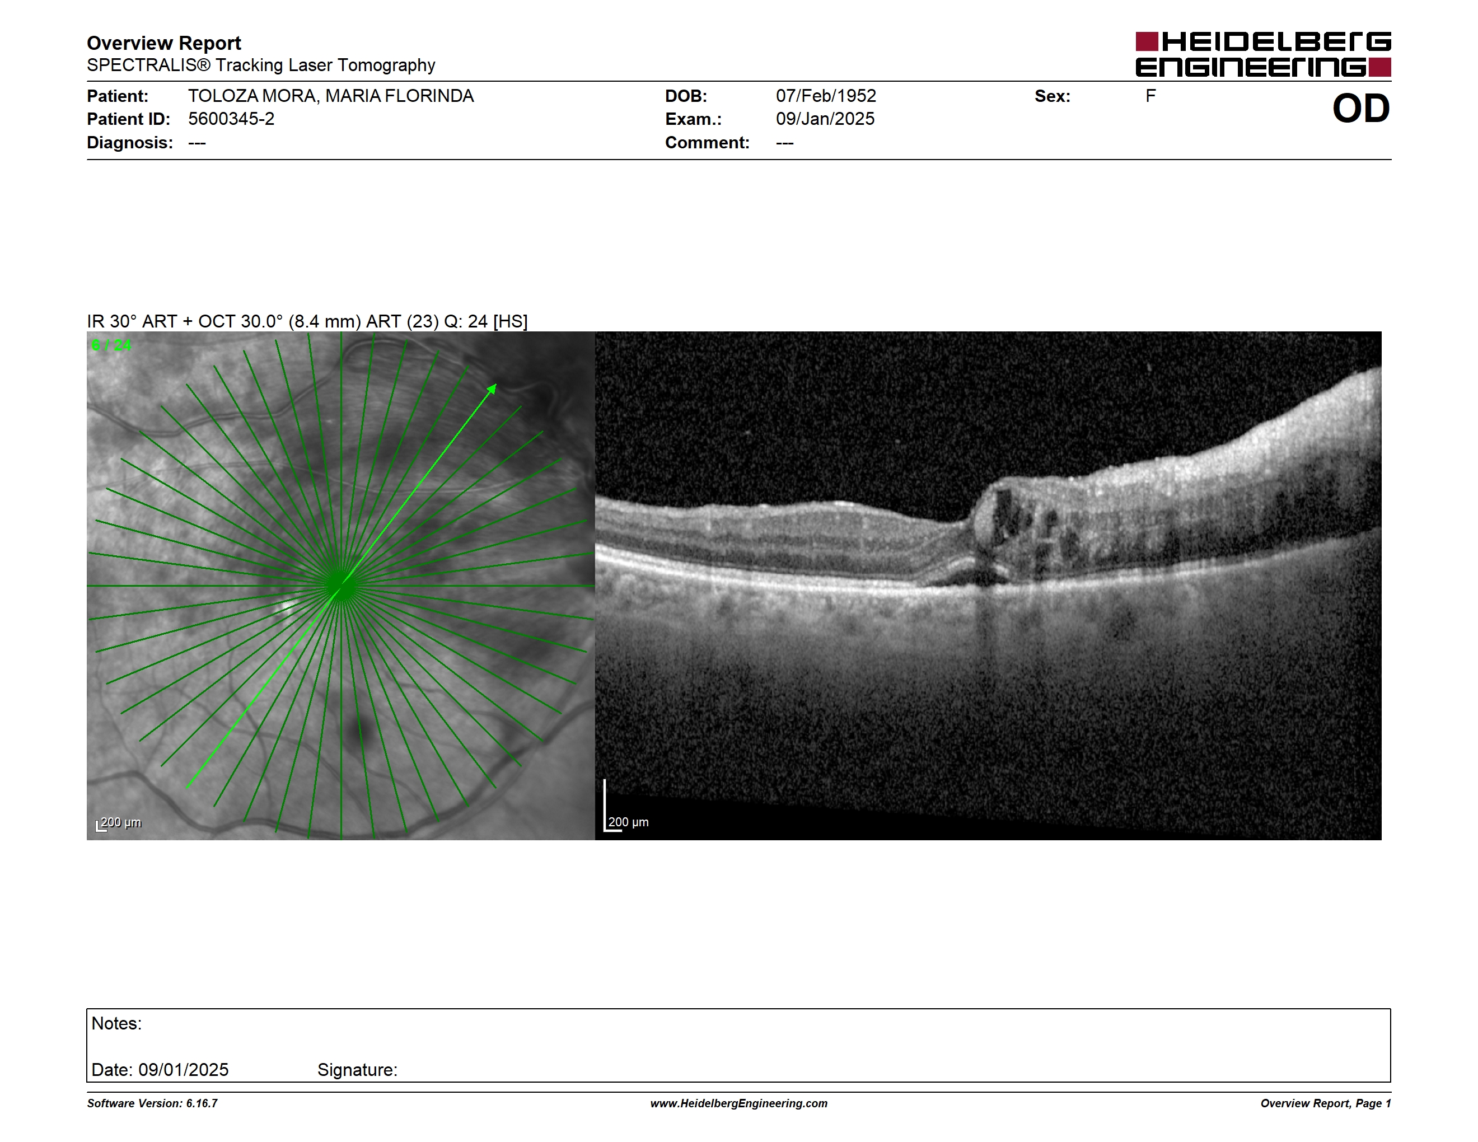Select the exam date '09/Jan/2025'
Image resolution: width=1478 pixels, height=1142 pixels.
pyautogui.click(x=825, y=119)
